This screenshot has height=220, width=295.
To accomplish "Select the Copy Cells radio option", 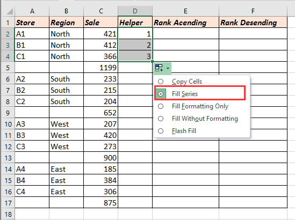I will click(161, 82).
